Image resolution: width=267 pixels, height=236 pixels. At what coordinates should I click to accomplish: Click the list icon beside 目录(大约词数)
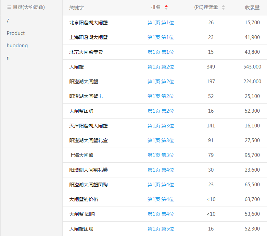(9, 7)
